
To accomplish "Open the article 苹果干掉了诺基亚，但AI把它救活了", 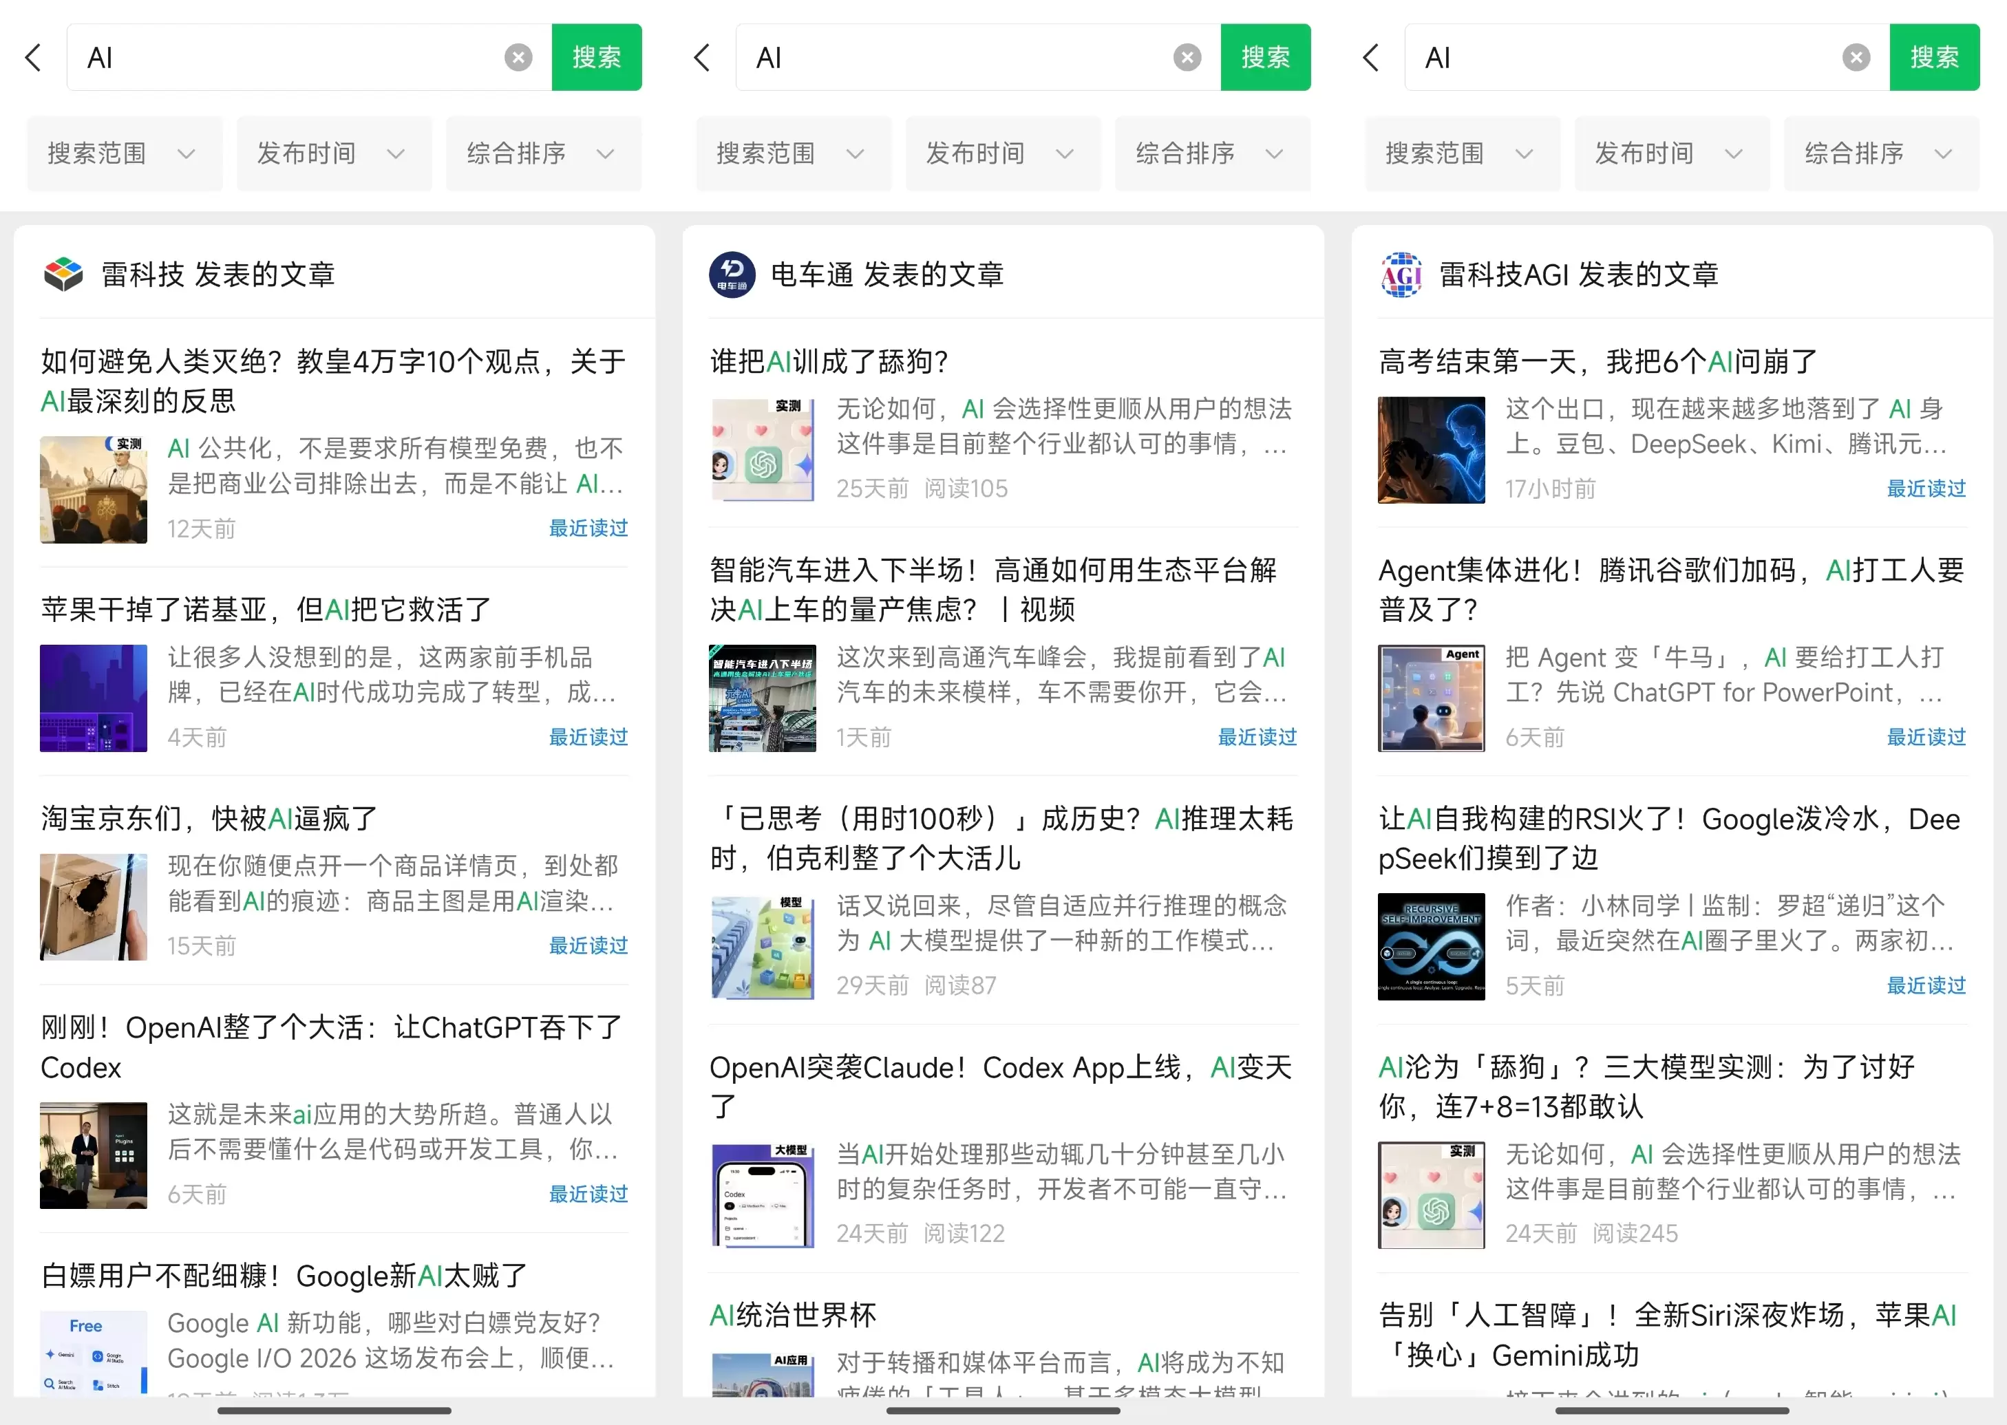I will coord(266,609).
